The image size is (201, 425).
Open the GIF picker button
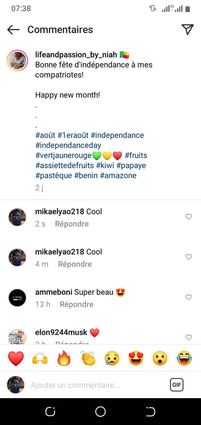176,385
